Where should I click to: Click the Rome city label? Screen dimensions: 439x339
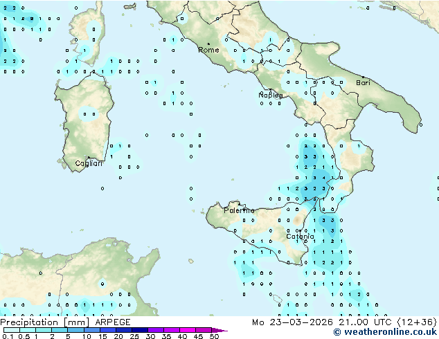pyautogui.click(x=208, y=50)
